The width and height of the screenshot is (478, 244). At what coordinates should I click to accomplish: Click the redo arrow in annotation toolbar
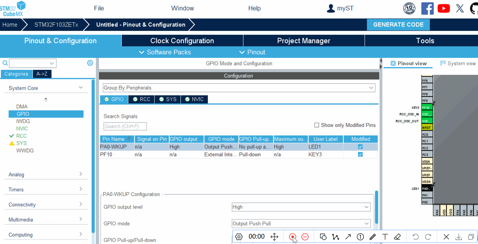[x=428, y=237]
